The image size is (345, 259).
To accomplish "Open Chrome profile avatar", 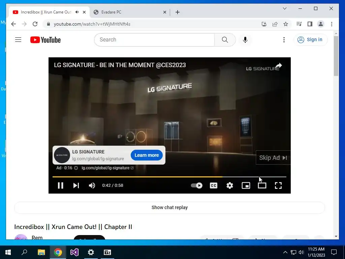I will click(321, 24).
